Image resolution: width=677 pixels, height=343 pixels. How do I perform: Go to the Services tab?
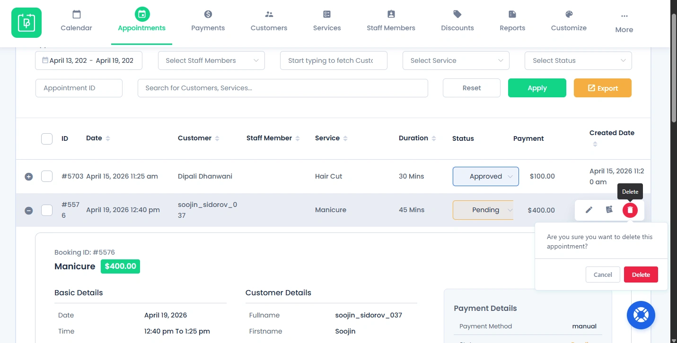pos(327,23)
